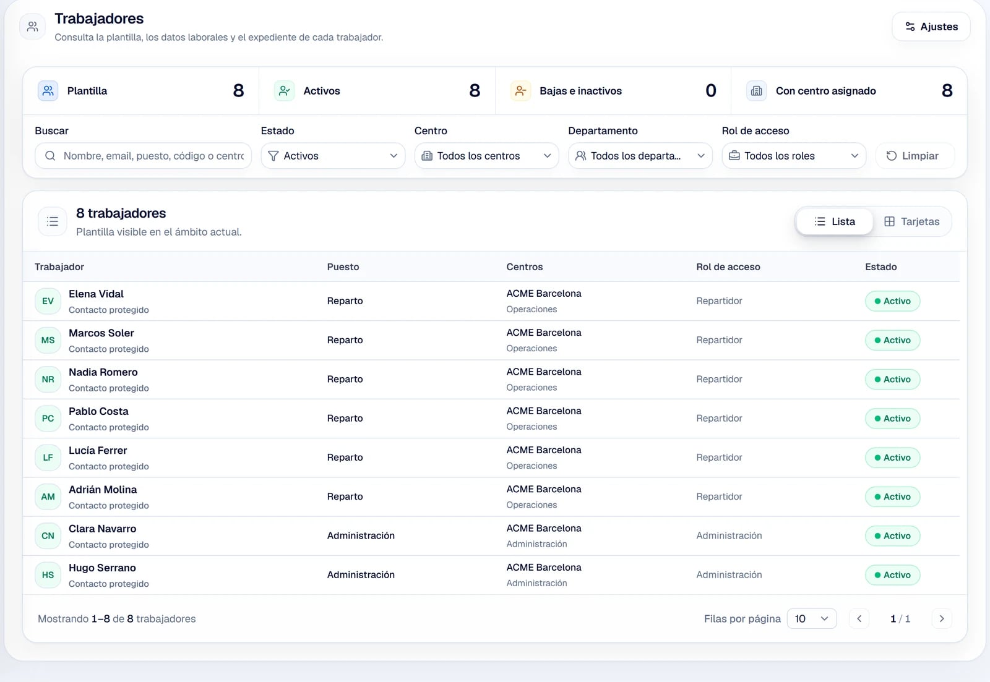Screen dimensions: 990x682
Task: Click the MS avatar for Marcos Soler
Action: tap(48, 340)
